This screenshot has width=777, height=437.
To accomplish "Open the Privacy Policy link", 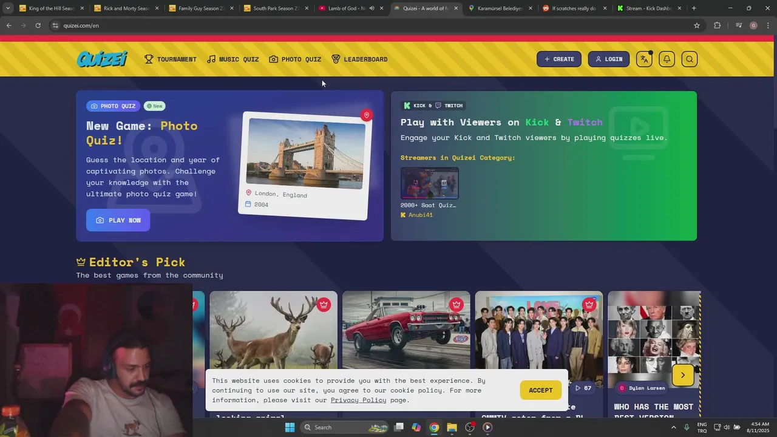I will 358,400.
